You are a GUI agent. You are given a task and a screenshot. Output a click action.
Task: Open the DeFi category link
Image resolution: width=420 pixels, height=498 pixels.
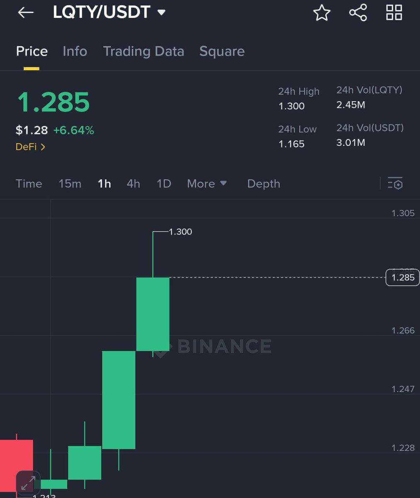point(30,146)
